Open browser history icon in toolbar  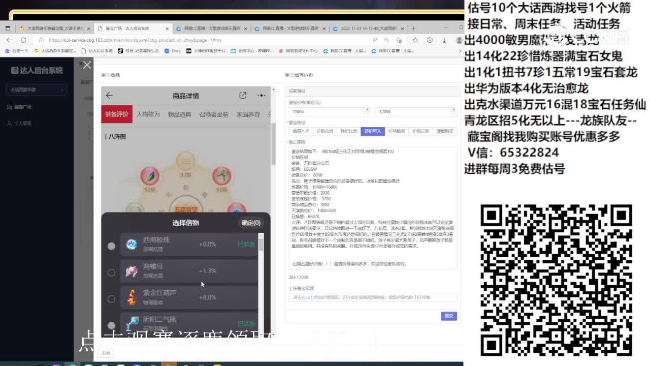point(430,40)
